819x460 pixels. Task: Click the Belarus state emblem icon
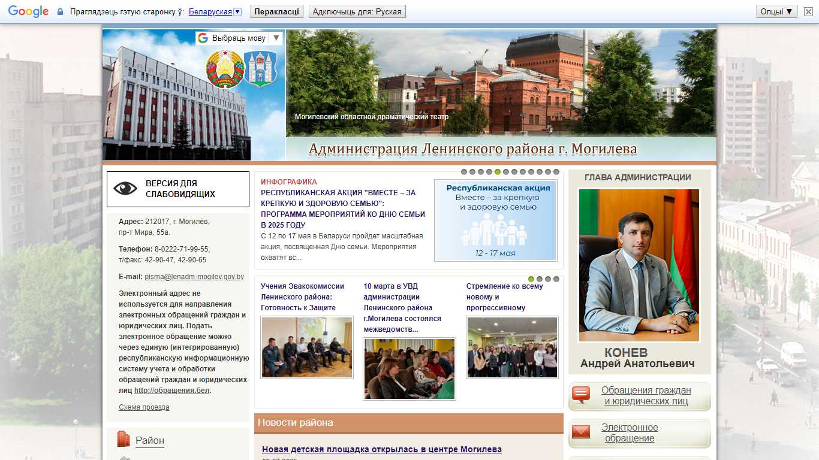click(x=225, y=69)
